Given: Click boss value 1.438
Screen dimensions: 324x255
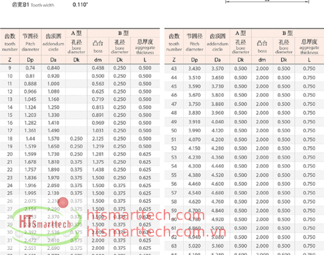Looking at the screenshot, I should click(98, 170).
